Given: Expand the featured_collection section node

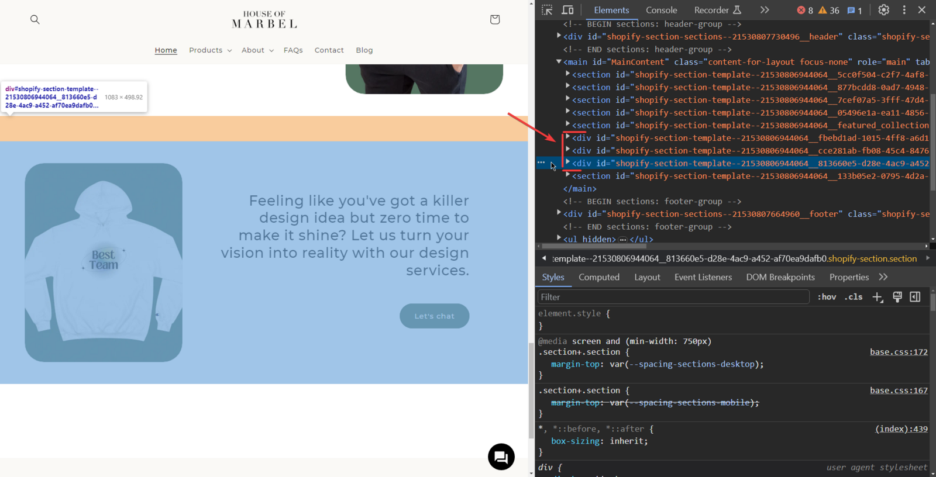Looking at the screenshot, I should [x=567, y=125].
